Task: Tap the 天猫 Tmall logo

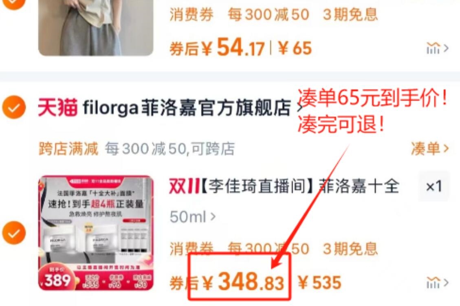Action: (58, 107)
